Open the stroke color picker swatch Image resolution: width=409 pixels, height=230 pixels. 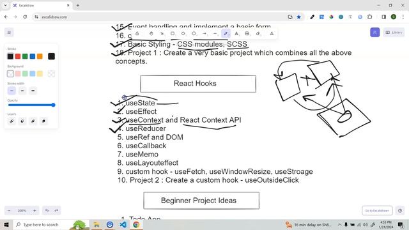pyautogui.click(x=51, y=56)
